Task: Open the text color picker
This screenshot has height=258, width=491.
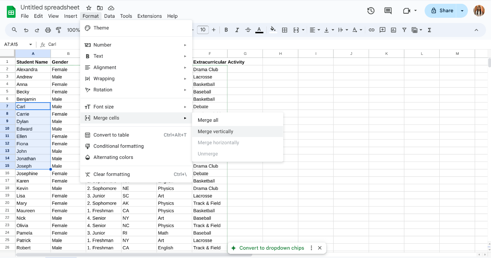Action: tap(259, 30)
